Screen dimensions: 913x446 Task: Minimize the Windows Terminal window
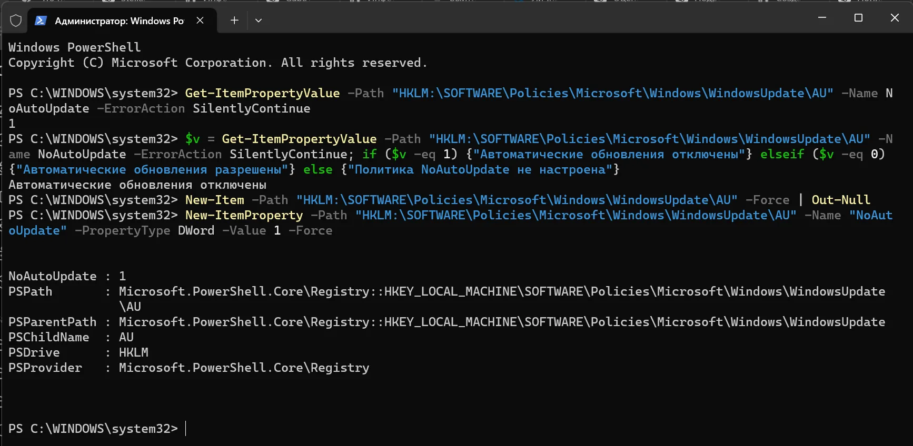pyautogui.click(x=822, y=18)
